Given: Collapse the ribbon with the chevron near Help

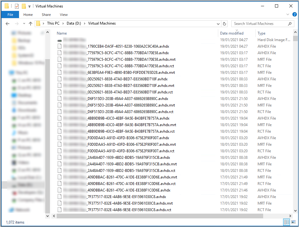Looking at the screenshot, I should point(287,14).
